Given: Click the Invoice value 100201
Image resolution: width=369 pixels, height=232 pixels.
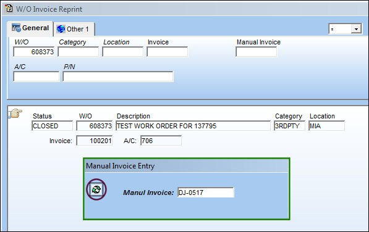Looking at the screenshot, I should 95,141.
